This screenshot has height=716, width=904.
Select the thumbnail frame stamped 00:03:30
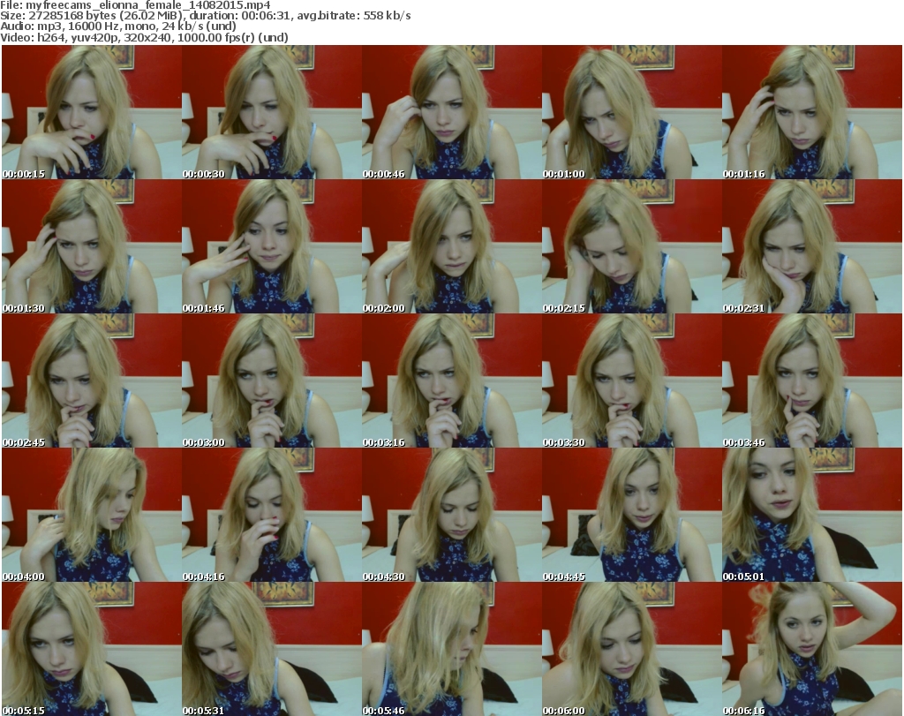tap(632, 381)
